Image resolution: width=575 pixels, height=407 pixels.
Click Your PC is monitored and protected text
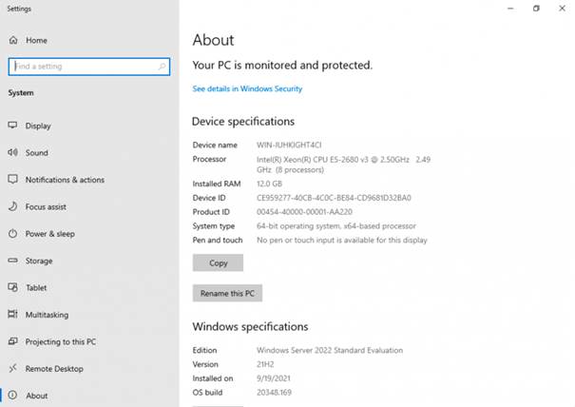282,66
